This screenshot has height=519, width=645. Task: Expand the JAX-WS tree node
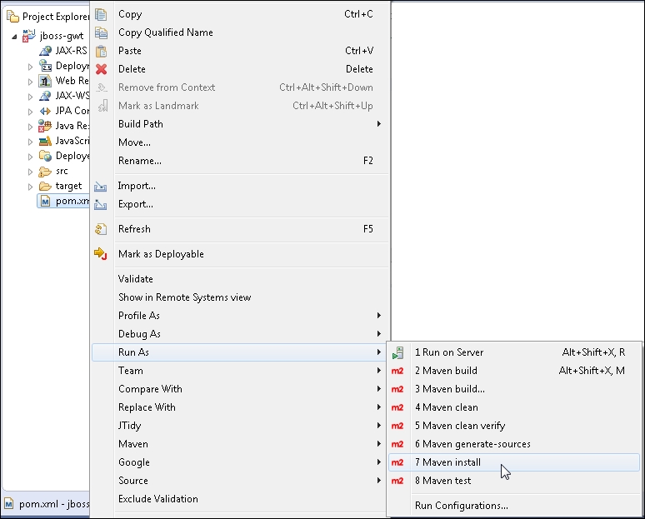31,97
